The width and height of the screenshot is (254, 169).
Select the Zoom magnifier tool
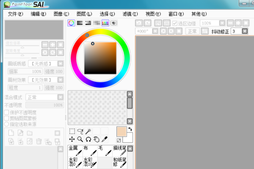[80, 139]
